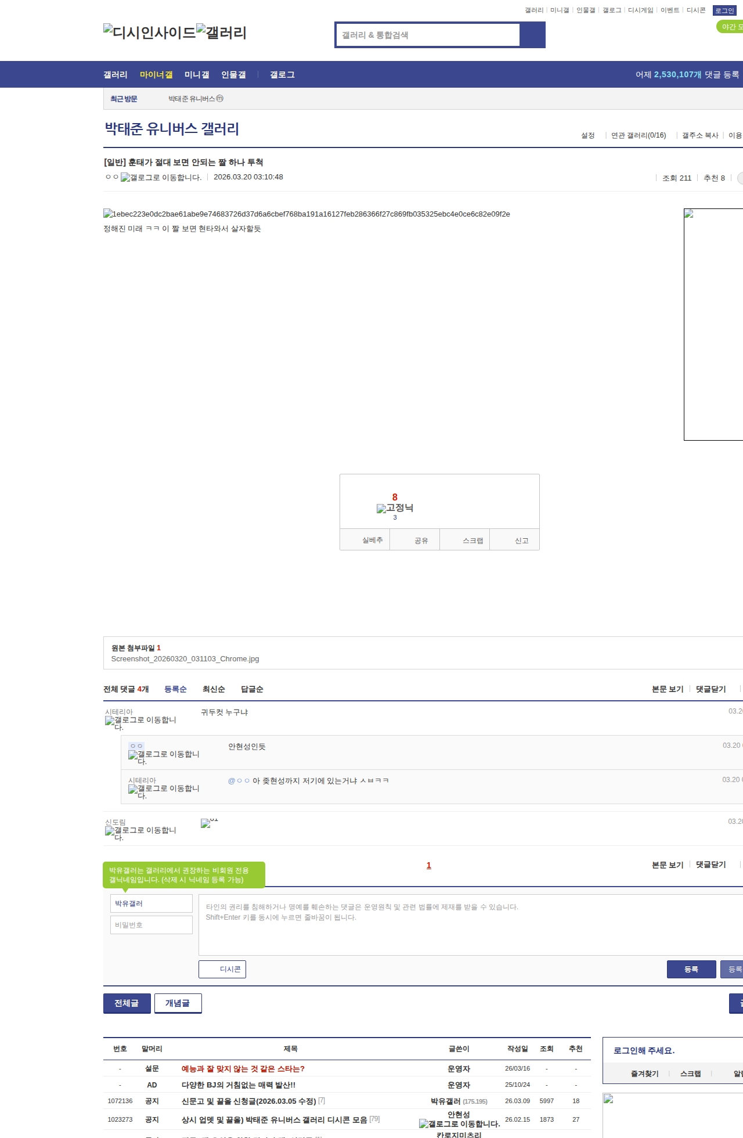Click the 디시콘 button under the comment box
Viewport: 743px width, 1138px height.
[x=222, y=969]
